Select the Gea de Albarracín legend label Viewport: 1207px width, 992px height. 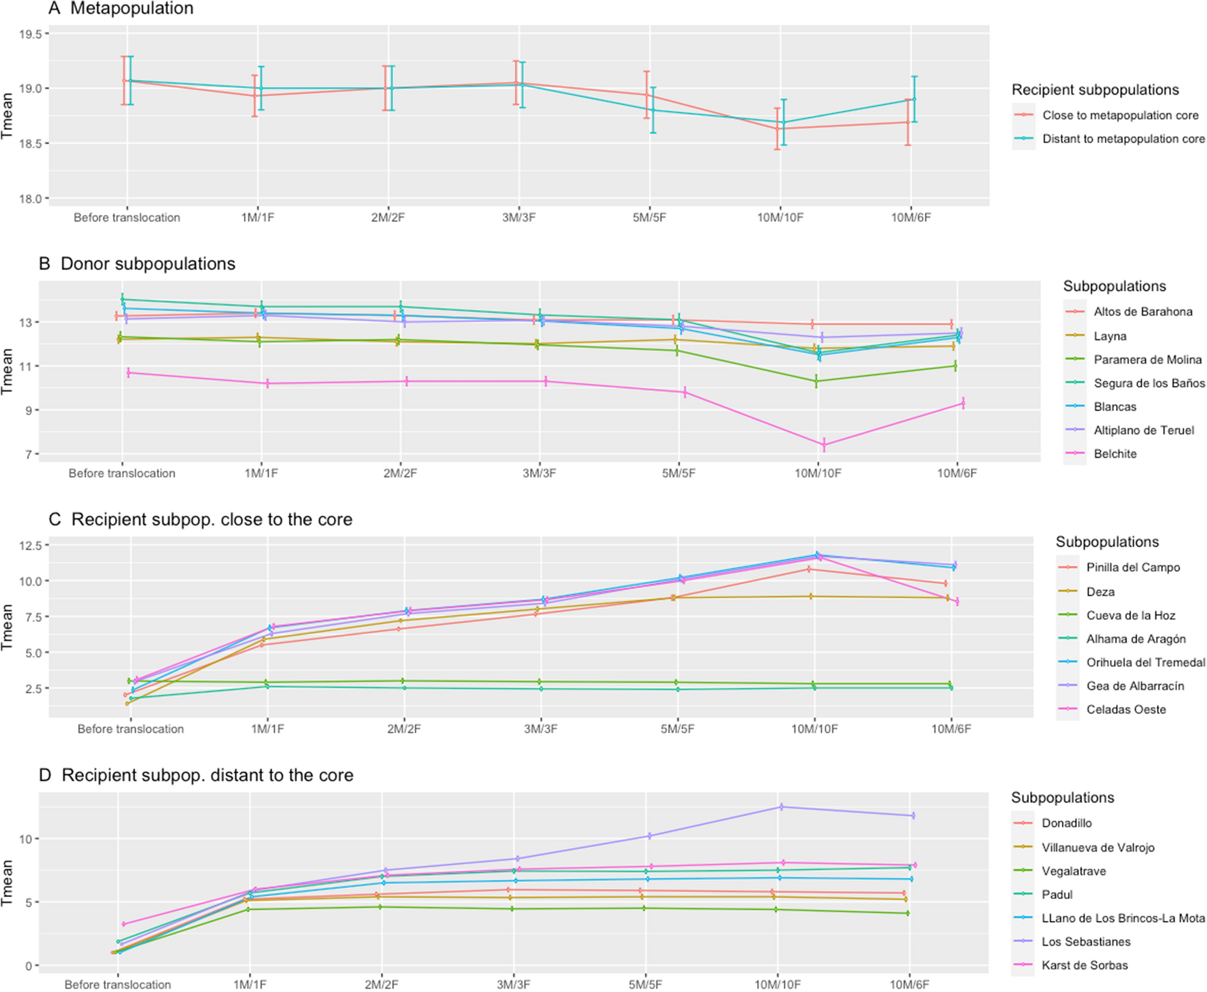point(1135,686)
